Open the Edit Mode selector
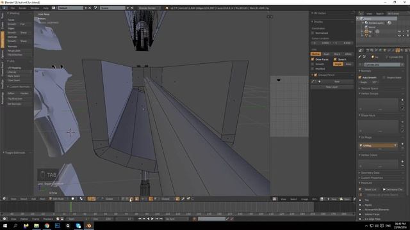Screen dimensions: 410x230 (58, 199)
